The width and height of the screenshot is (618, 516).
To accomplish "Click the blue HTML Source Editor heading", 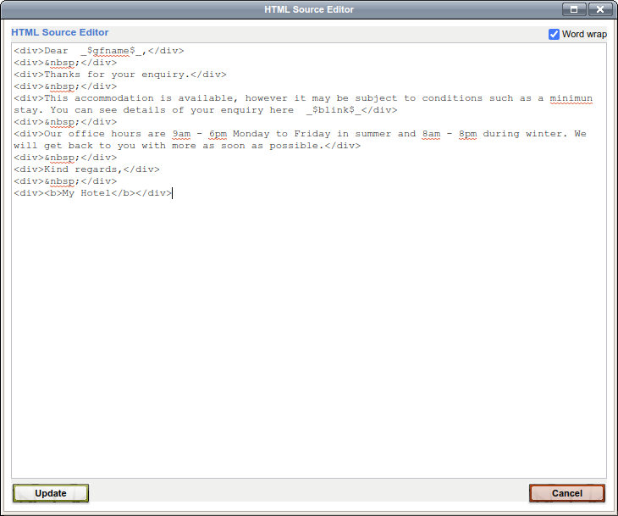I will click(x=60, y=32).
